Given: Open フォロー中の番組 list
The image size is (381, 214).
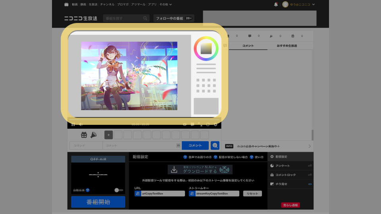Looking at the screenshot, I should 174,18.
